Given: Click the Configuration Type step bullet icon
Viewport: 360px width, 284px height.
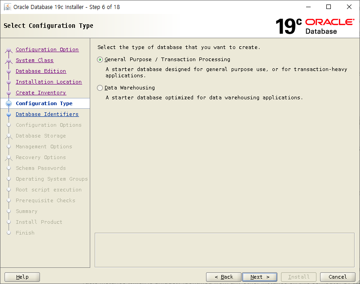Looking at the screenshot, I should [x=9, y=103].
